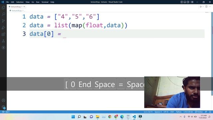This screenshot has width=213, height=120.
Task: Open the Go menu
Action: pyautogui.click(x=33, y=2)
